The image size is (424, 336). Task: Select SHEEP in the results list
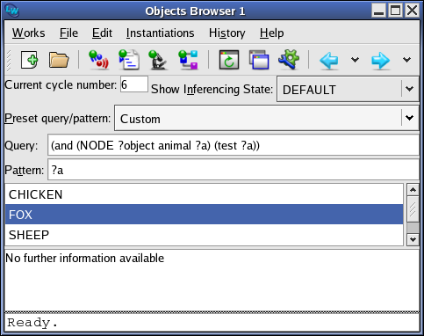[x=204, y=235]
